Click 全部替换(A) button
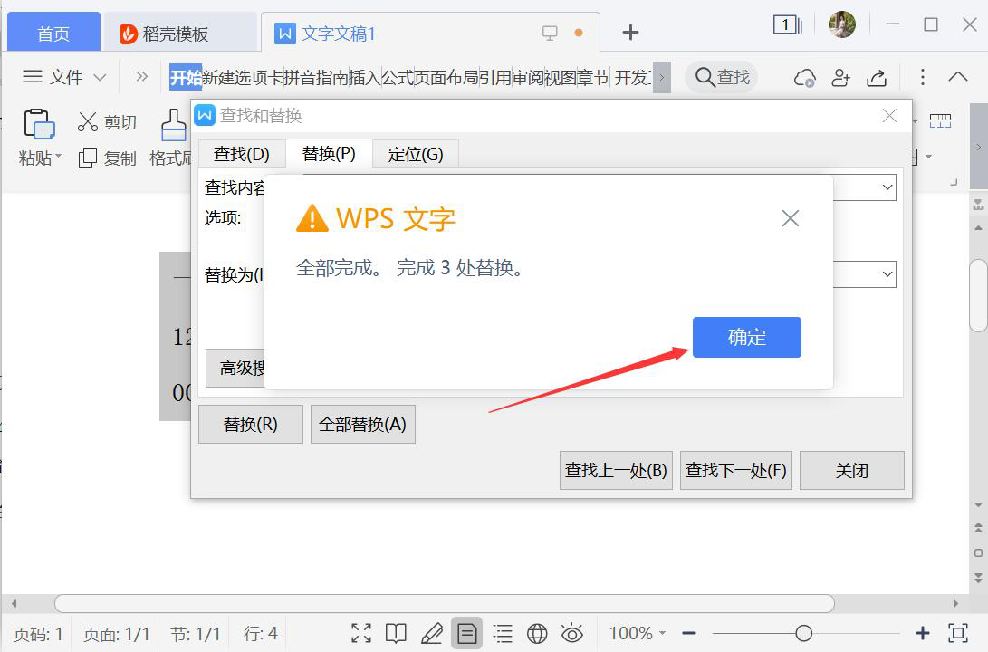Screen dimensions: 988x652 363,424
